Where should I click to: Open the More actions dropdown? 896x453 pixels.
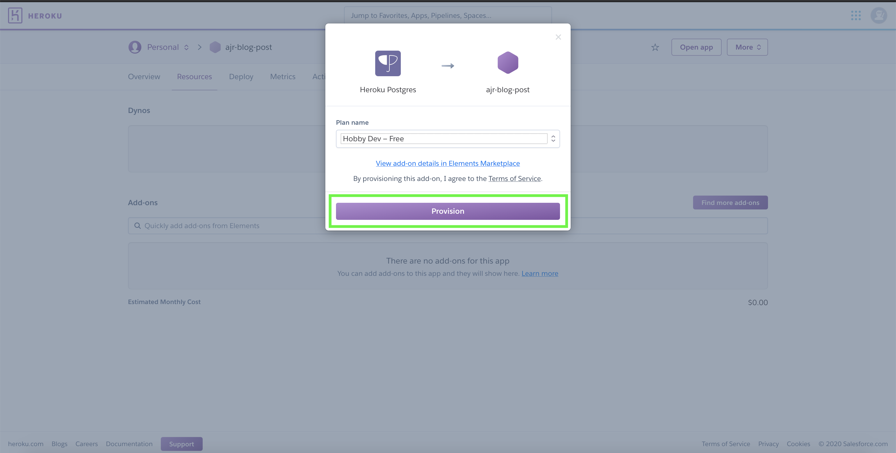[747, 47]
